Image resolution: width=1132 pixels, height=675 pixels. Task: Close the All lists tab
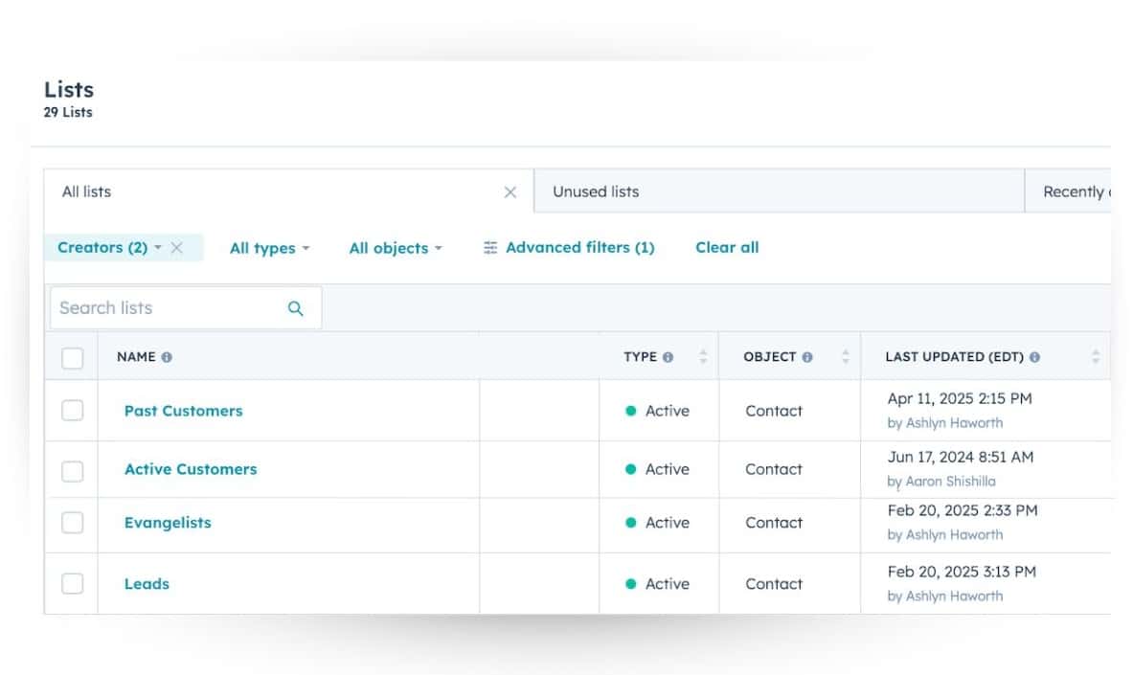[510, 192]
